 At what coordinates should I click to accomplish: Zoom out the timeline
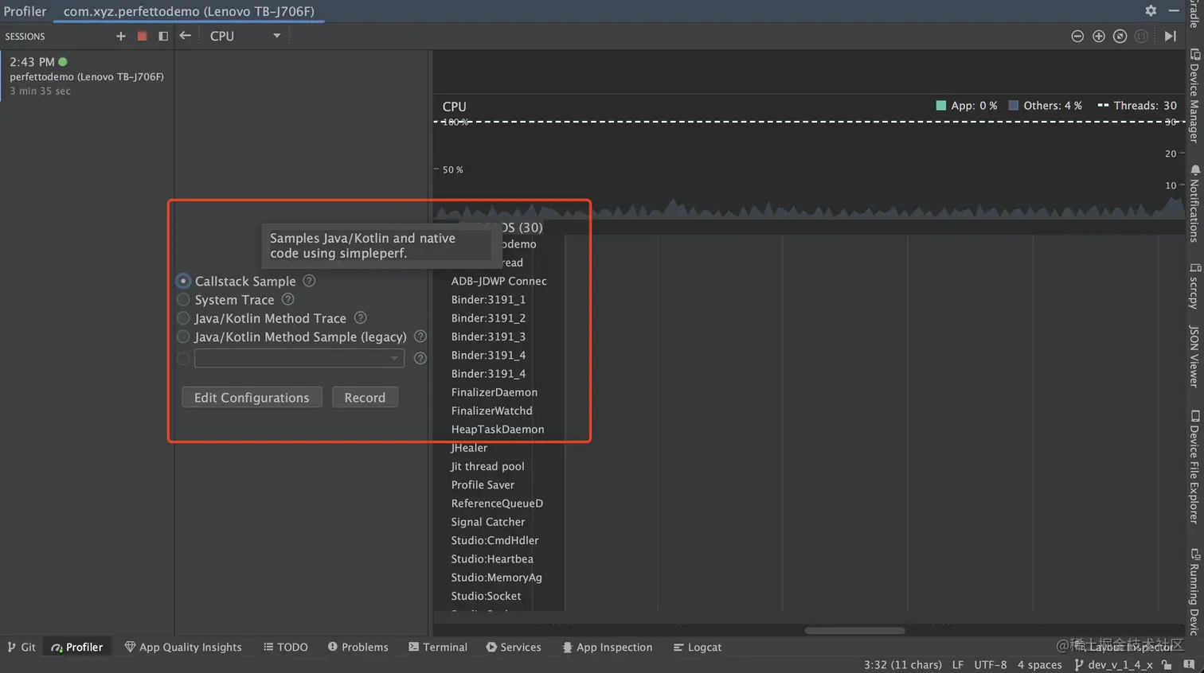(x=1077, y=36)
